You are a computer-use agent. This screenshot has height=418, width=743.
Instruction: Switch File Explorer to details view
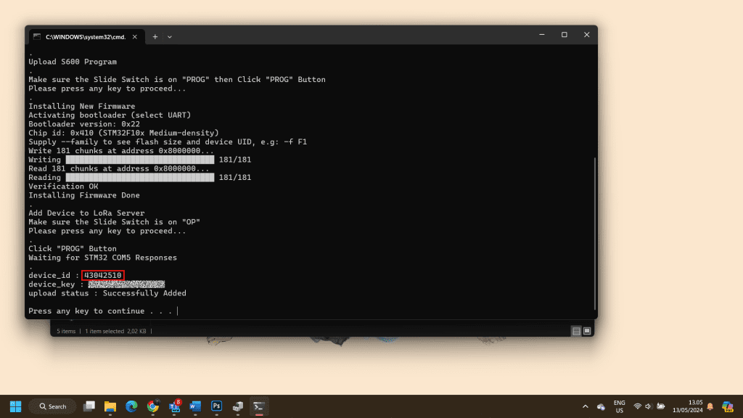[576, 331]
